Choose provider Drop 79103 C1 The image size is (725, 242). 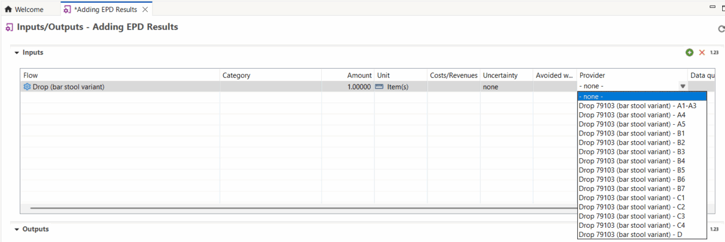642,198
